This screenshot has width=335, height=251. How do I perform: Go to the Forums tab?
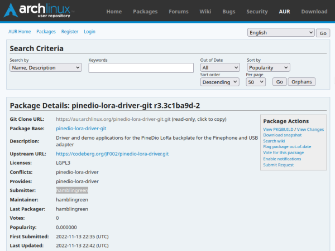click(x=178, y=12)
